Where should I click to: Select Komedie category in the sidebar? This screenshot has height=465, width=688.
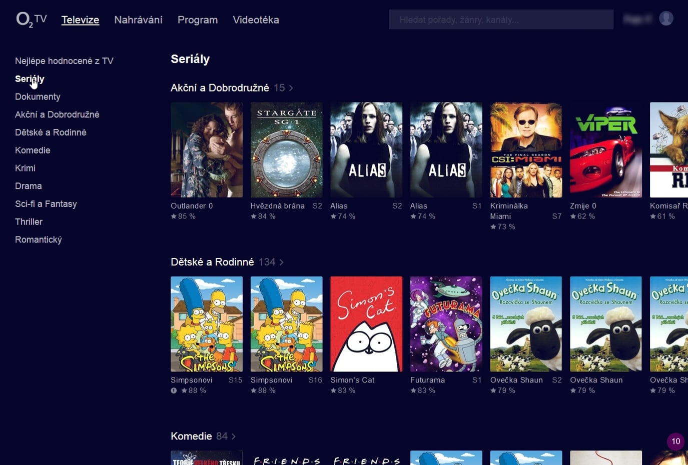click(x=33, y=150)
